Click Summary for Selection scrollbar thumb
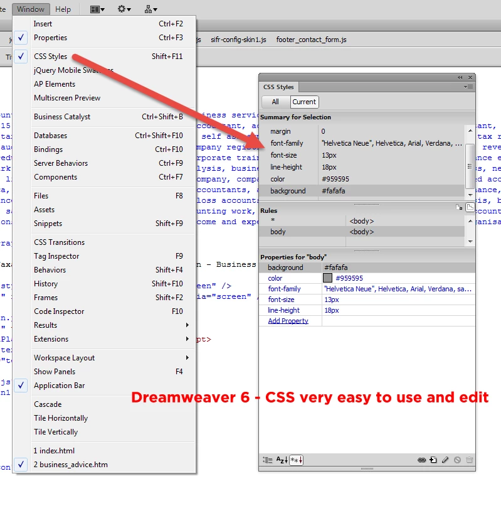This screenshot has height=513, width=501. pos(470,166)
